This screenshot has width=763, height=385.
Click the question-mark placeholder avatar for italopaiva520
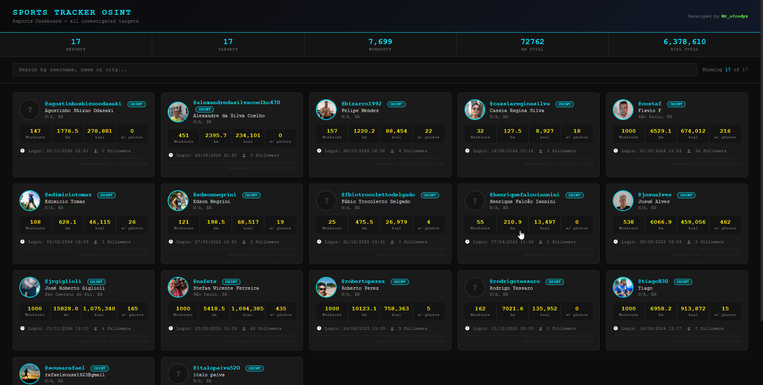(x=178, y=374)
